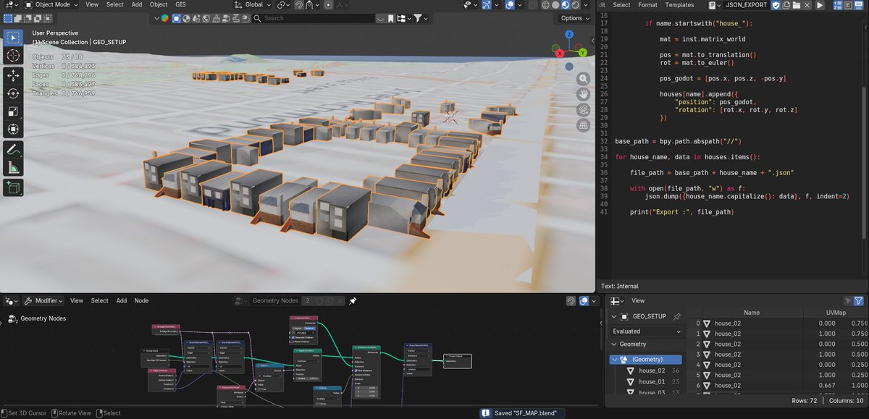Click the Group Output node
This screenshot has width=869, height=419.
coord(458,360)
